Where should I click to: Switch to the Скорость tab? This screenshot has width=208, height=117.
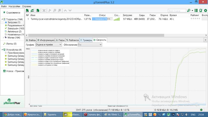coord(100,40)
